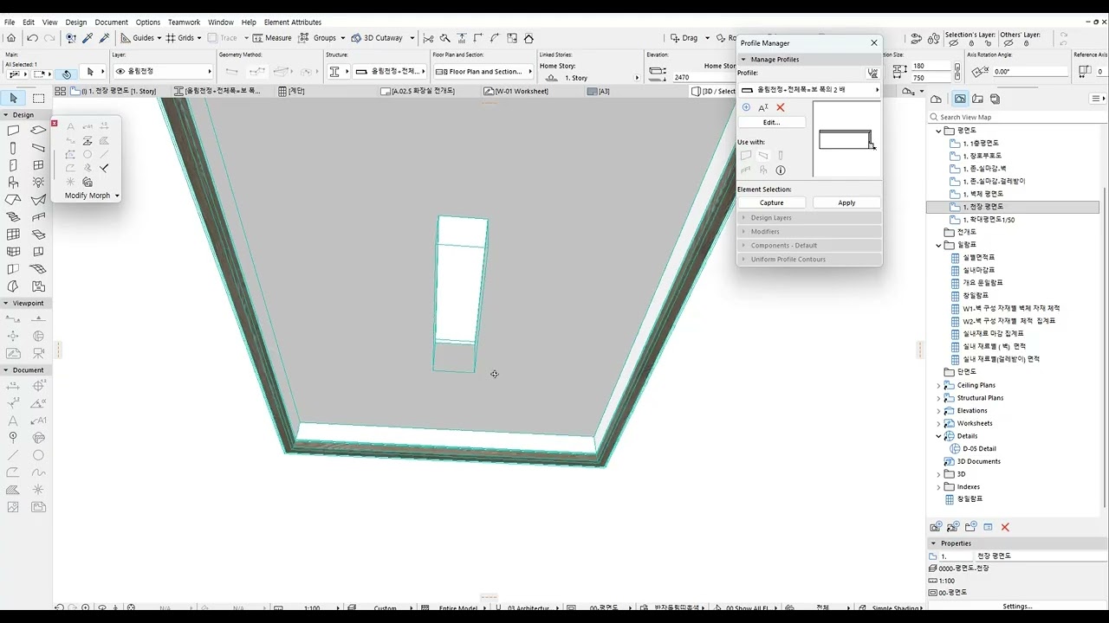
Task: Select the Column tool
Action: tap(13, 148)
